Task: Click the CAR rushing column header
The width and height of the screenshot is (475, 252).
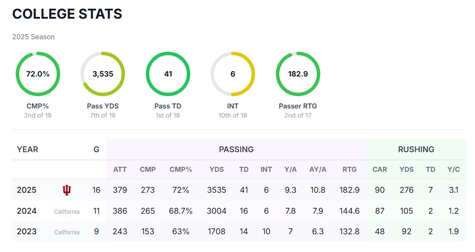Action: point(380,170)
